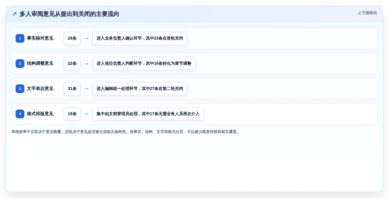This screenshot has width=389, height=198.
Task: Open the 集中由文档管理员处理 outcome box
Action: [148, 114]
